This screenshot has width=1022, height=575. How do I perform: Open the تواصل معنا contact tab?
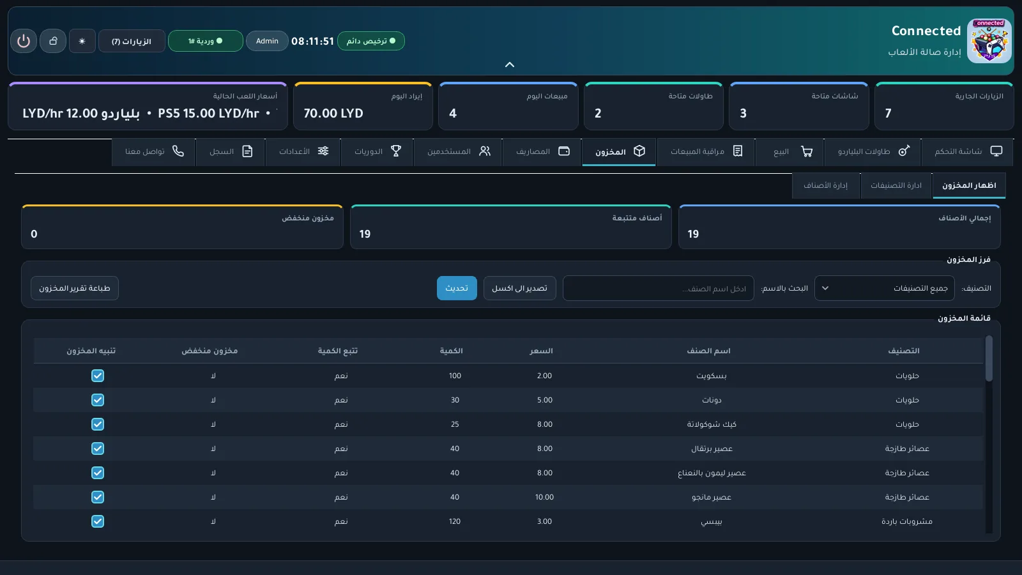point(153,151)
